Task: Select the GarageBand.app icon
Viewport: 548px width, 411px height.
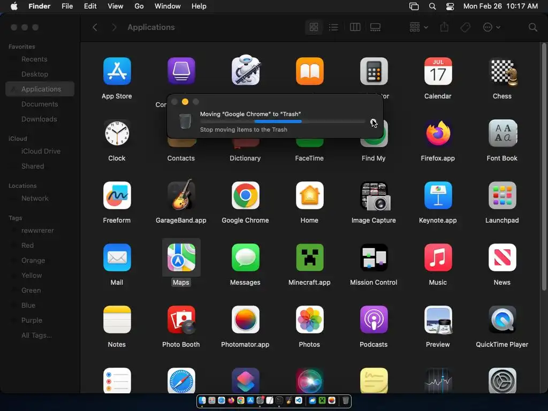Action: 181,195
